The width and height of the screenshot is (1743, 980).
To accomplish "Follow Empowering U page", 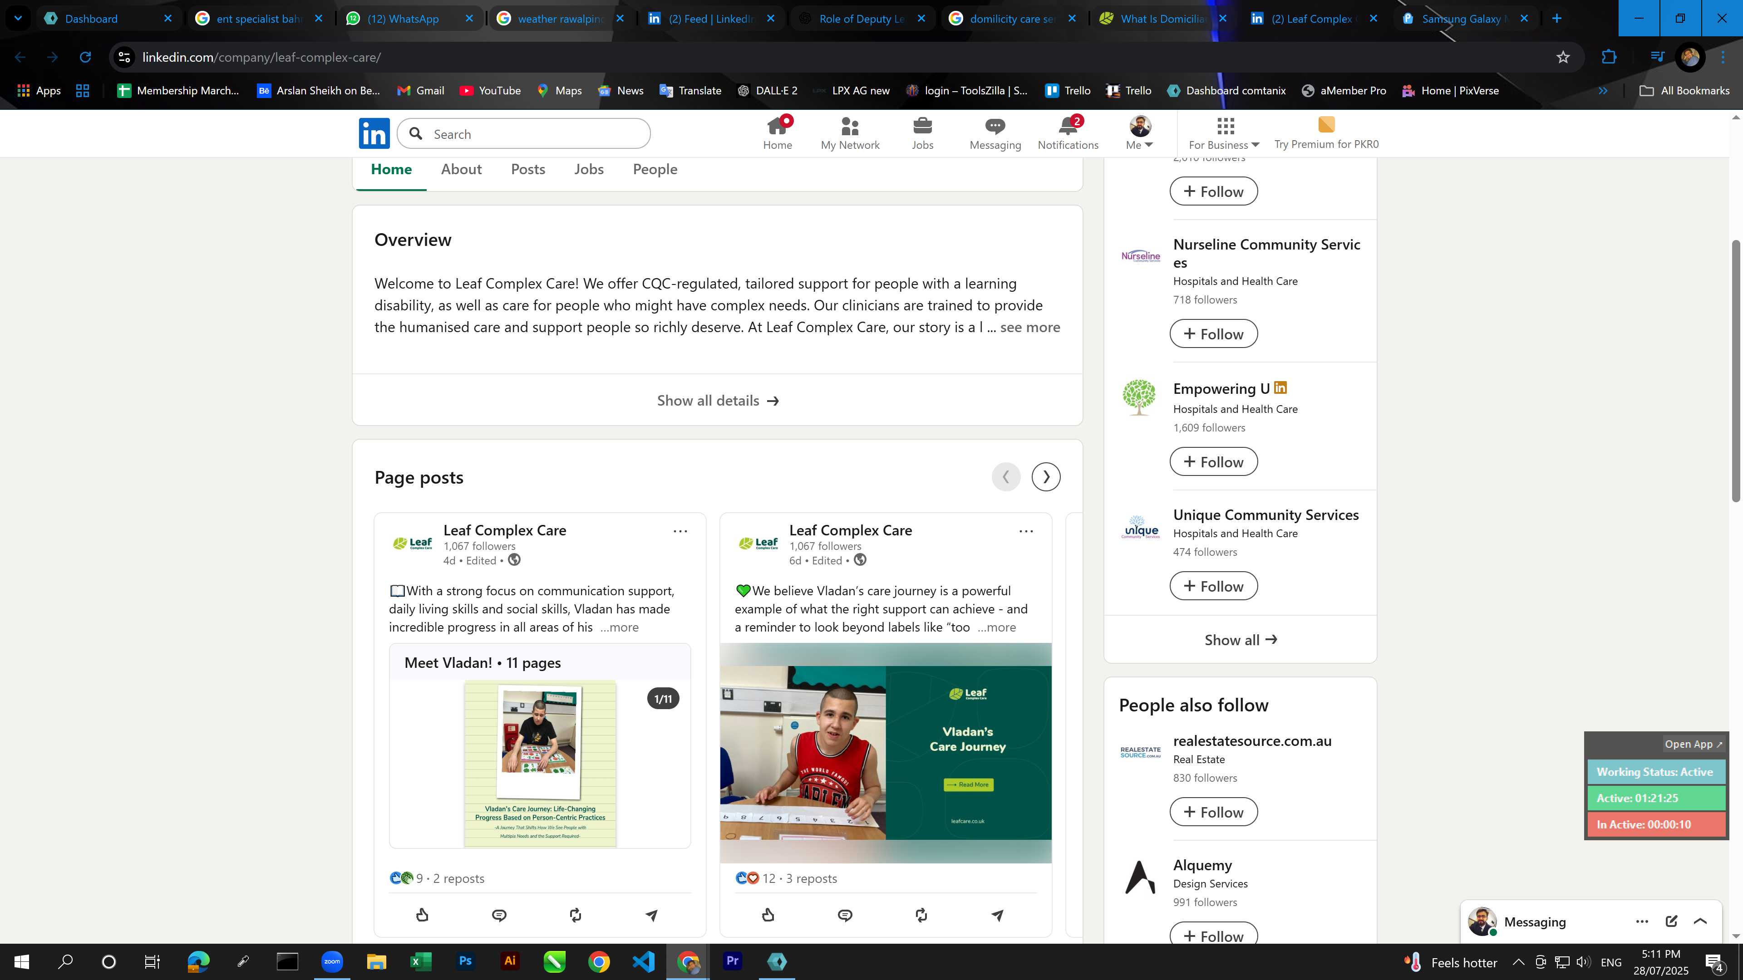I will point(1213,461).
